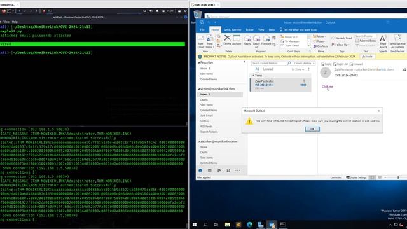The image size is (407, 229).
Task: Switch to Mail view in navigation bar
Action: click(200, 170)
